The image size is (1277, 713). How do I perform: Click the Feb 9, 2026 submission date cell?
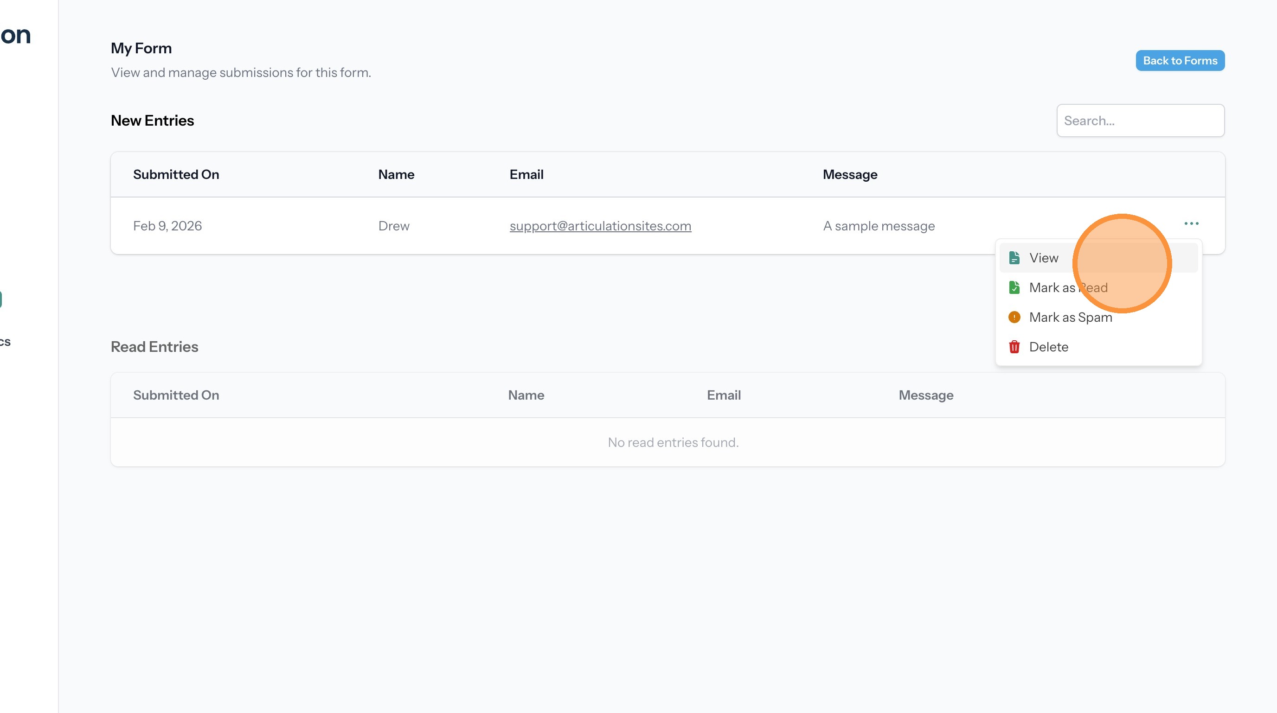click(x=167, y=226)
